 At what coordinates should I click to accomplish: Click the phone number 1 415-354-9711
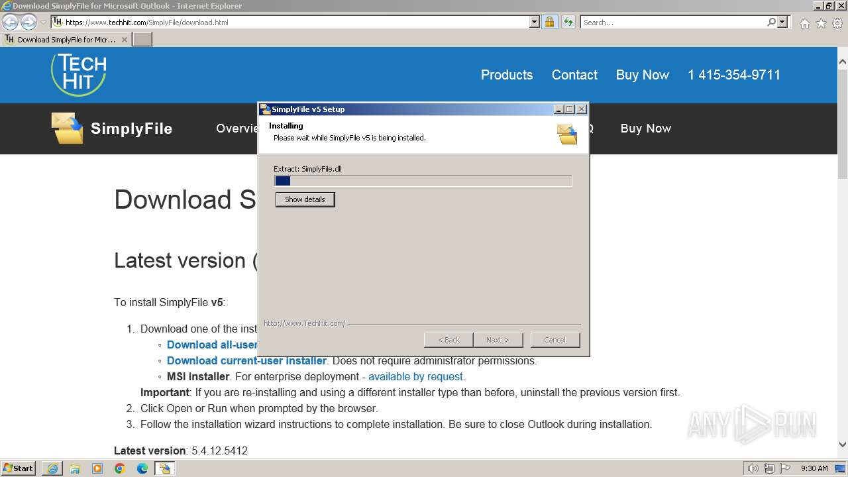(734, 75)
